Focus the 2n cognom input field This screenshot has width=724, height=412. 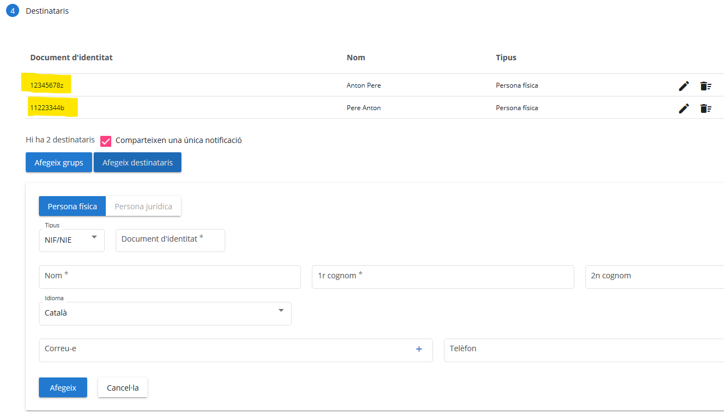coord(654,277)
